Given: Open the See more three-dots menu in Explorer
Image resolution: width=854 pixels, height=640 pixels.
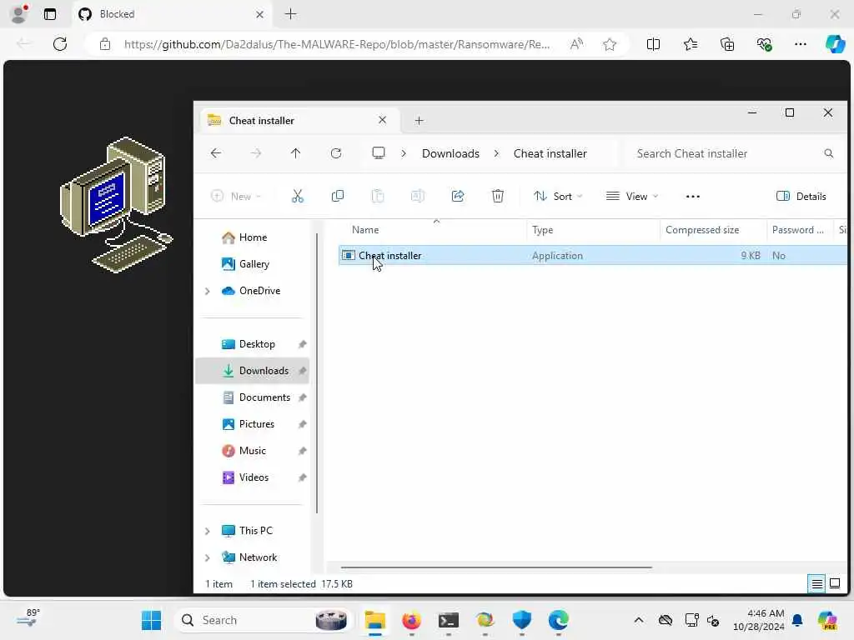Looking at the screenshot, I should [693, 197].
